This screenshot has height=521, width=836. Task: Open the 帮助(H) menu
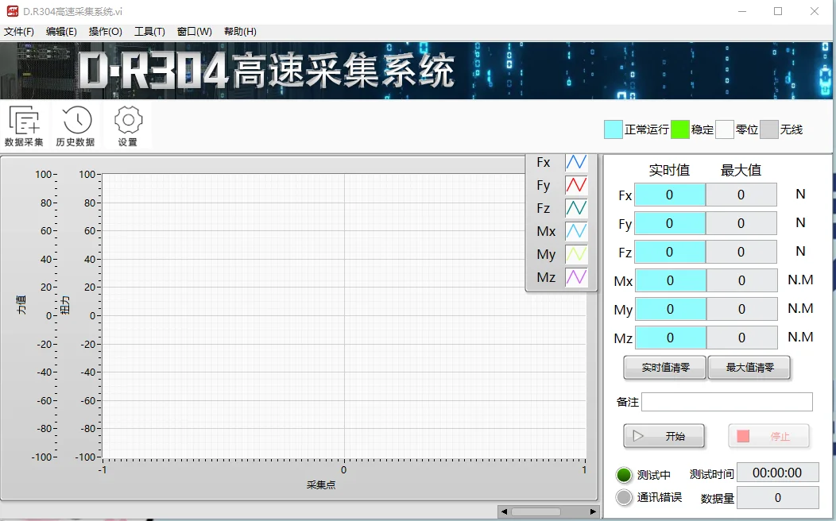click(x=240, y=32)
